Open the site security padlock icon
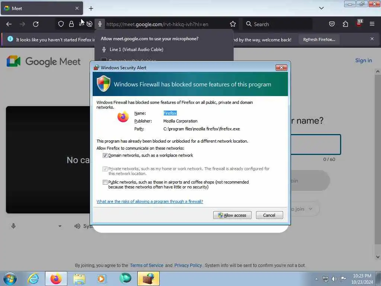This screenshot has height=286, width=381. 71,24
